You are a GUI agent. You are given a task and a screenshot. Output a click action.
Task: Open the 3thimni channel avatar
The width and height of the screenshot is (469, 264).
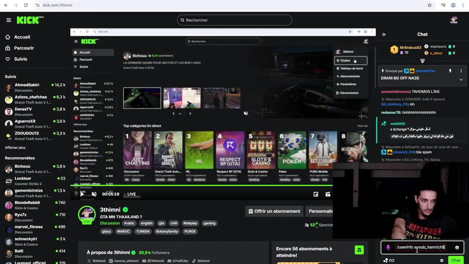pyautogui.click(x=87, y=214)
